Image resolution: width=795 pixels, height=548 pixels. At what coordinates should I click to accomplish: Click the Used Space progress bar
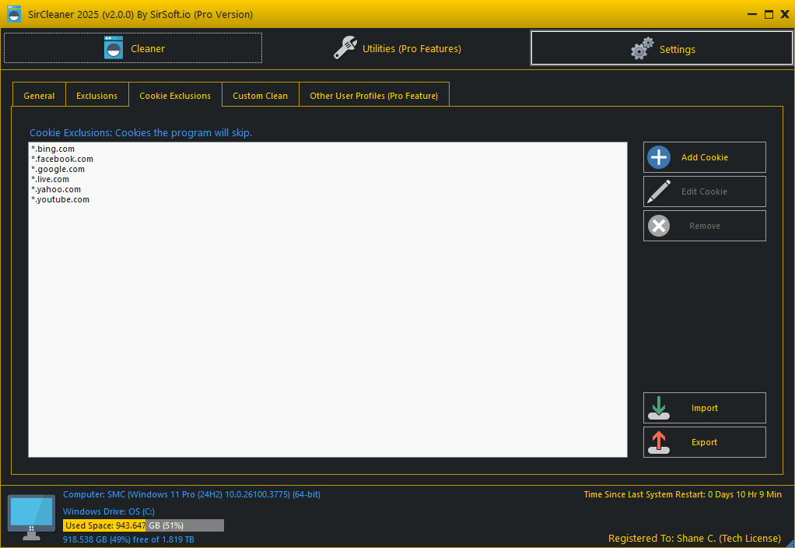[x=143, y=525]
